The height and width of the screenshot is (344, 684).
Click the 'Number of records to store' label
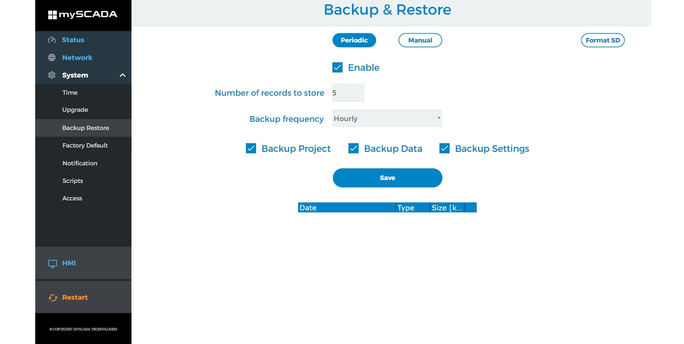pyautogui.click(x=269, y=93)
